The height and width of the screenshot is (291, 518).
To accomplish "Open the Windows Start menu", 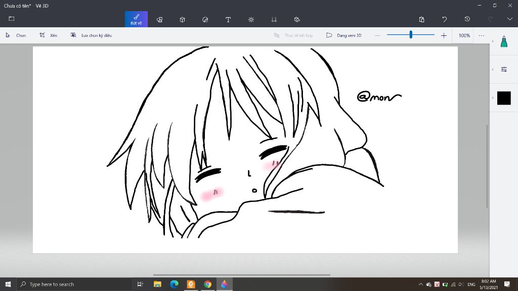I will coord(8,284).
